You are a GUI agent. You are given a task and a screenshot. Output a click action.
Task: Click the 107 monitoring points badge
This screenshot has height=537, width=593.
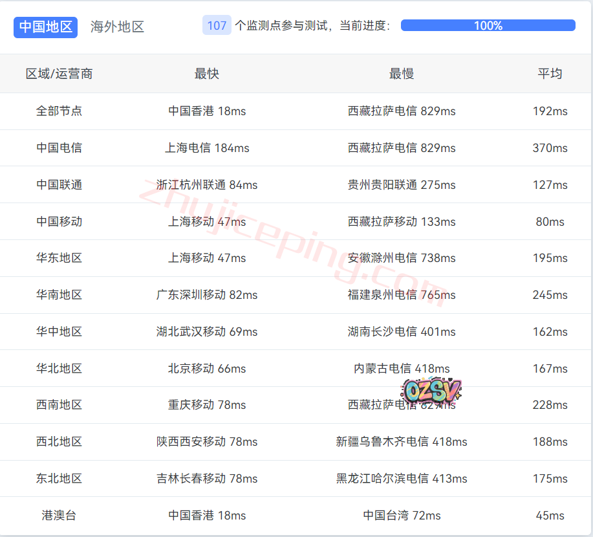pos(217,26)
